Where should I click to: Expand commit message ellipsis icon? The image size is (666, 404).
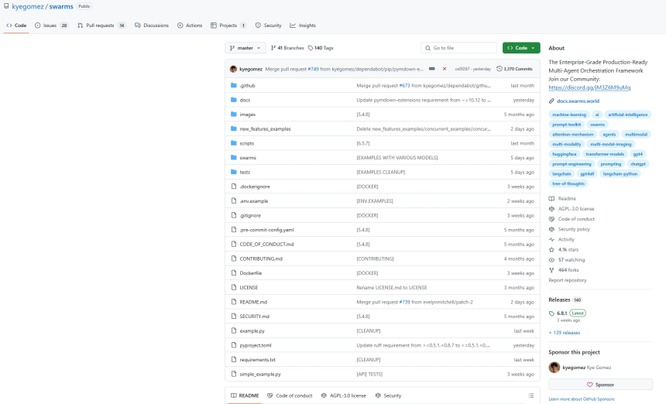[x=432, y=69]
